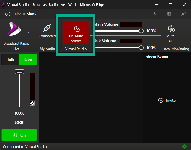The height and width of the screenshot is (150, 191).
Task: Click the Read Aloud icon in address bar
Action: click(x=184, y=14)
